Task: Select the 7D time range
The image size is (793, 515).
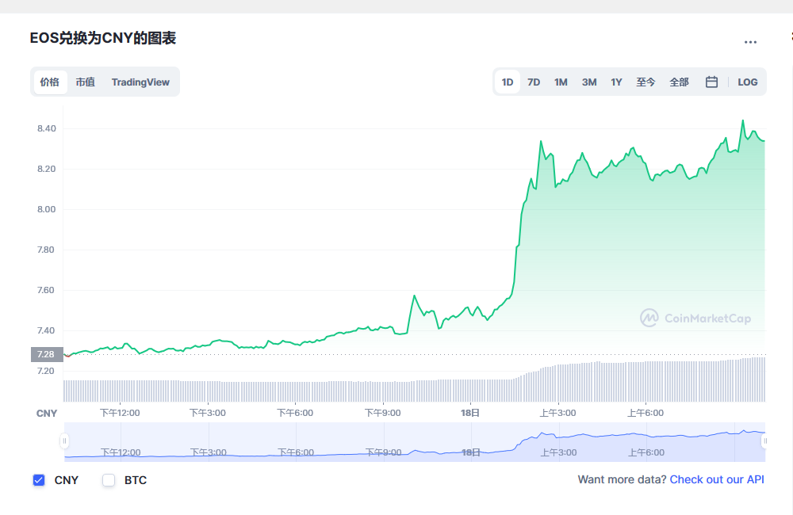Action: [534, 82]
